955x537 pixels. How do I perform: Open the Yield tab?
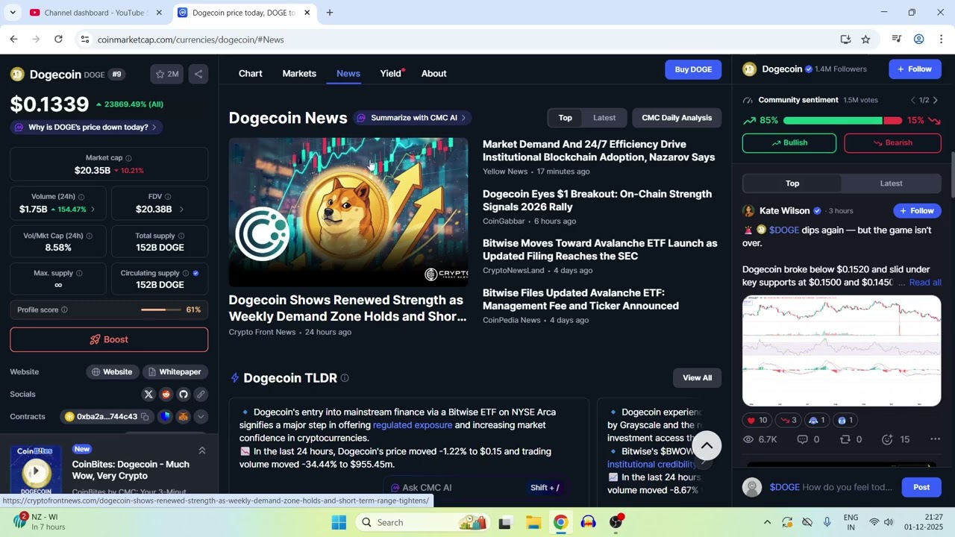pyautogui.click(x=391, y=74)
